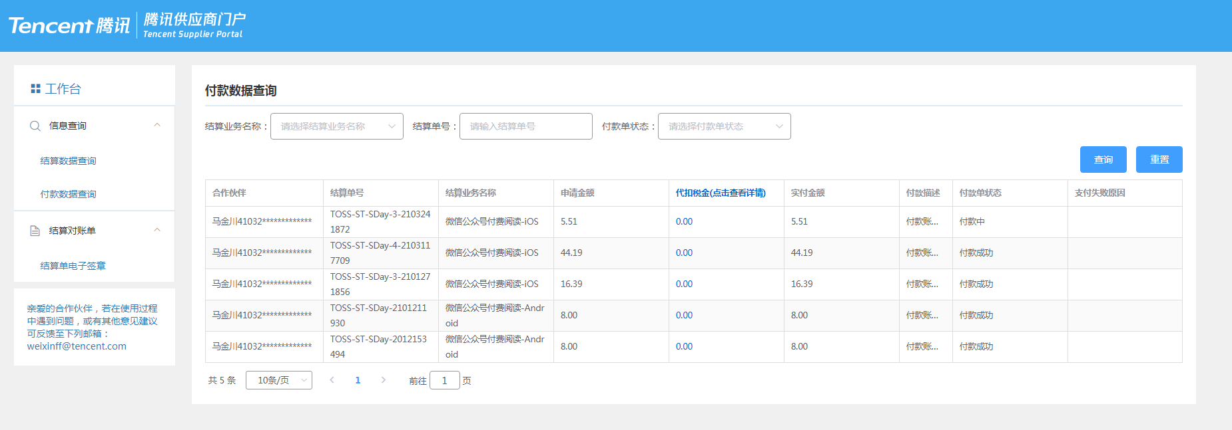Screen dimensions: 1232x430
Task: Click 0.00 tax in 16.39 row
Action: coord(684,284)
